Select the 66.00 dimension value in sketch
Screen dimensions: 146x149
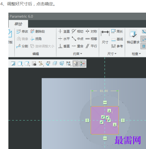(x=104, y=91)
